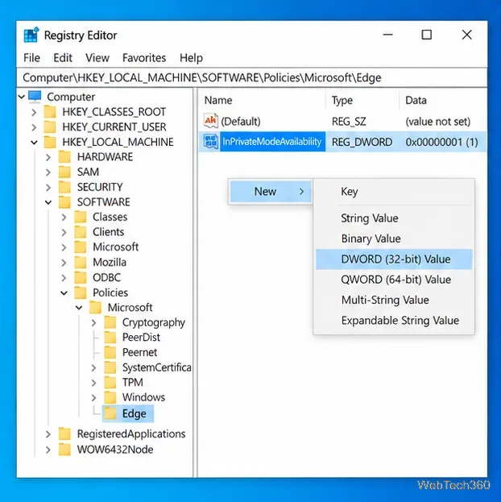Click the Windows folder icon
The image size is (501, 502).
click(110, 397)
